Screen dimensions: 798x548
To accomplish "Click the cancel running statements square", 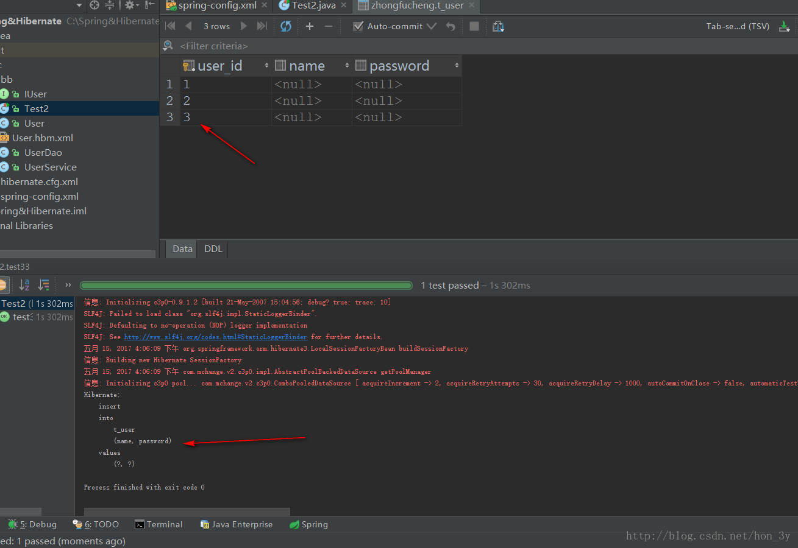I will (x=474, y=26).
